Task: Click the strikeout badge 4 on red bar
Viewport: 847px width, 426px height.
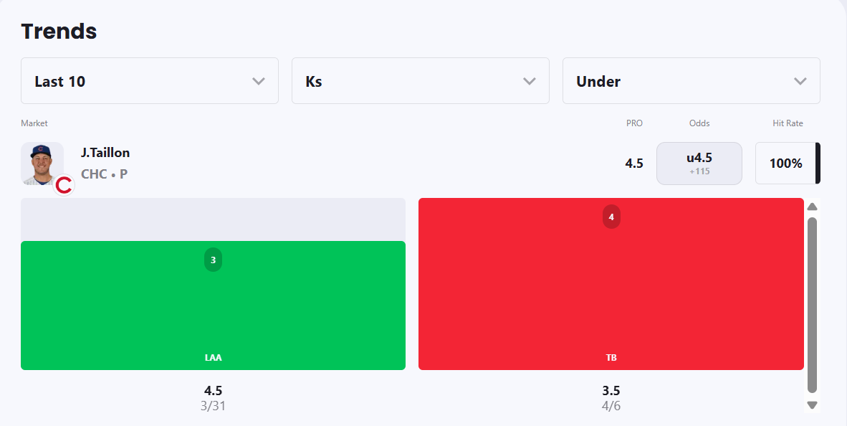Action: [611, 217]
